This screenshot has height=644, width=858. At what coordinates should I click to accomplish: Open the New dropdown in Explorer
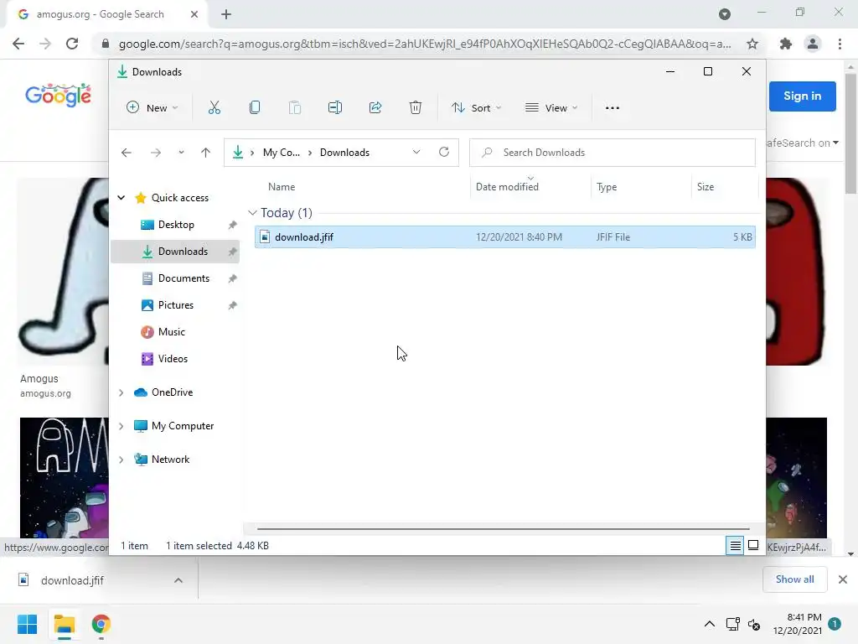tap(152, 108)
